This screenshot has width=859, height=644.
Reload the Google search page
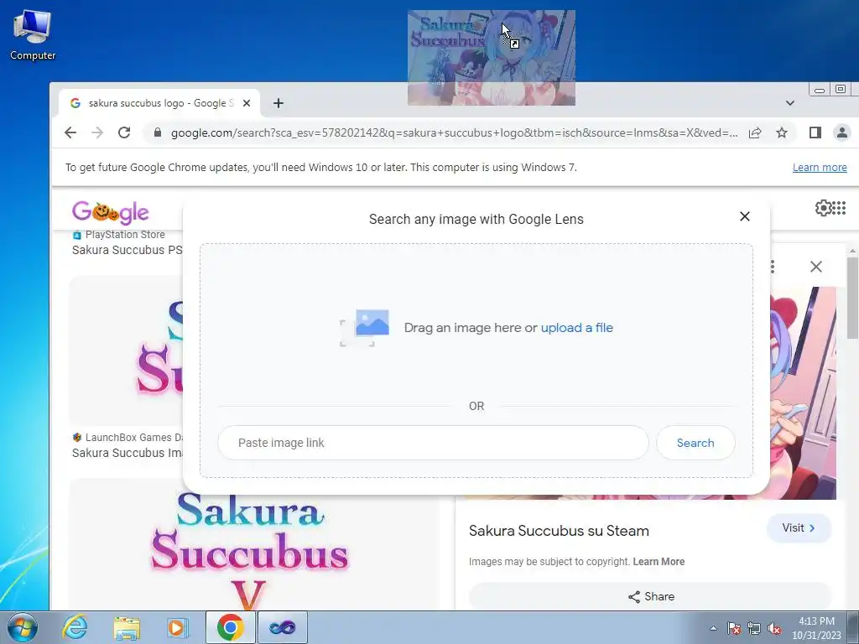[124, 132]
